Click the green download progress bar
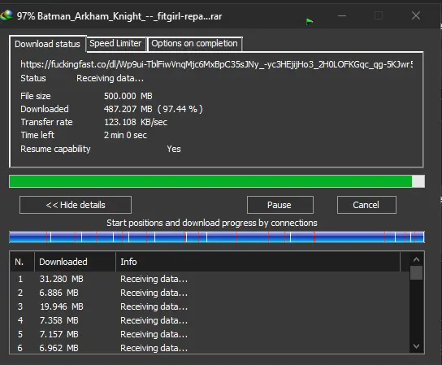Screen dimensions: 442x365 [216, 181]
